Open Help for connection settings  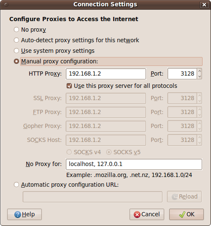point(24,214)
